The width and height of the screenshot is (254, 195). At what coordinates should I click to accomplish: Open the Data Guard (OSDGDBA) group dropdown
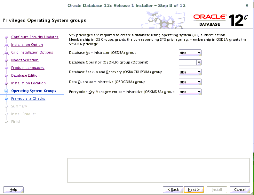(x=190, y=82)
